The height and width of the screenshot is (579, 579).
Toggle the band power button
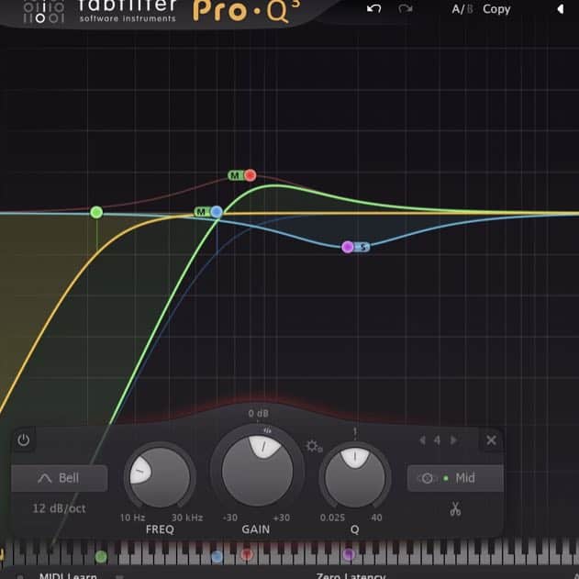tap(24, 440)
